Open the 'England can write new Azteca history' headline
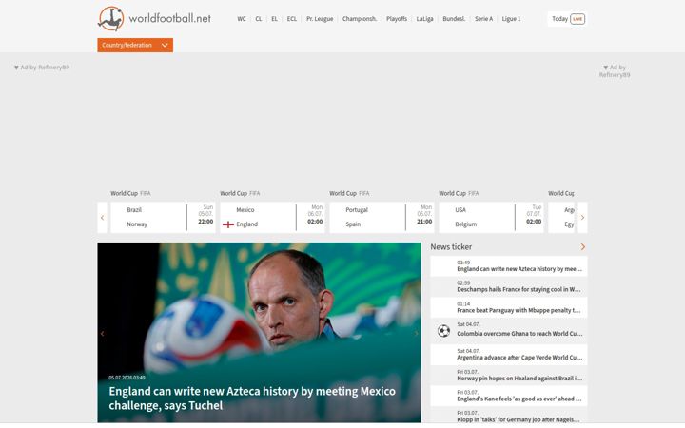 click(252, 399)
